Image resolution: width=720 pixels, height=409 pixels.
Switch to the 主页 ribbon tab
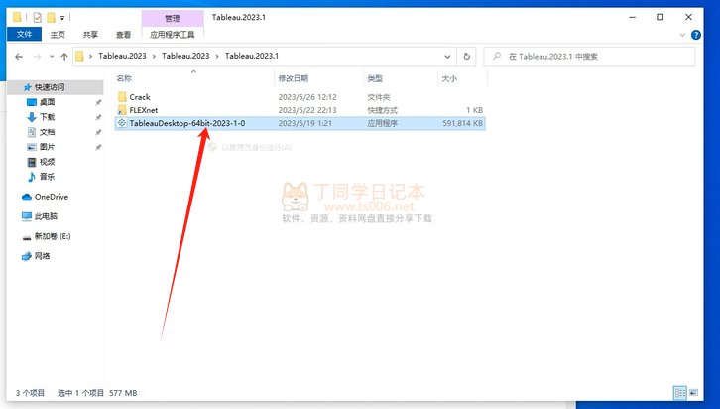(58, 35)
